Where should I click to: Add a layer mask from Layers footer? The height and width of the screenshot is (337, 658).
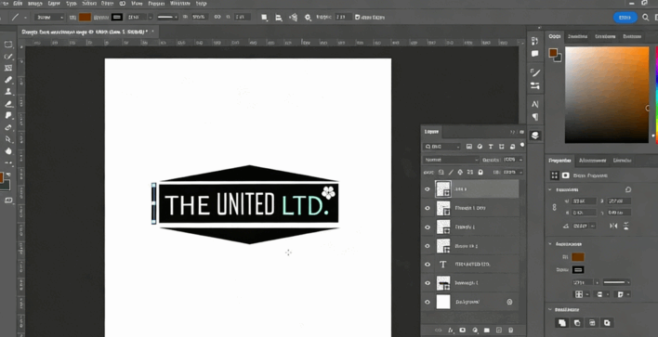(463, 331)
